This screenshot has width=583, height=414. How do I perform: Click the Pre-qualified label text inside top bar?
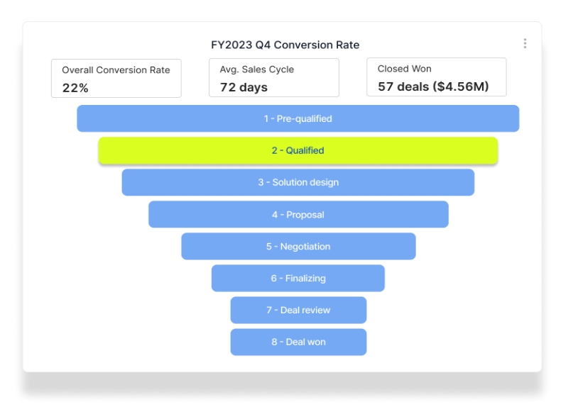click(304, 119)
